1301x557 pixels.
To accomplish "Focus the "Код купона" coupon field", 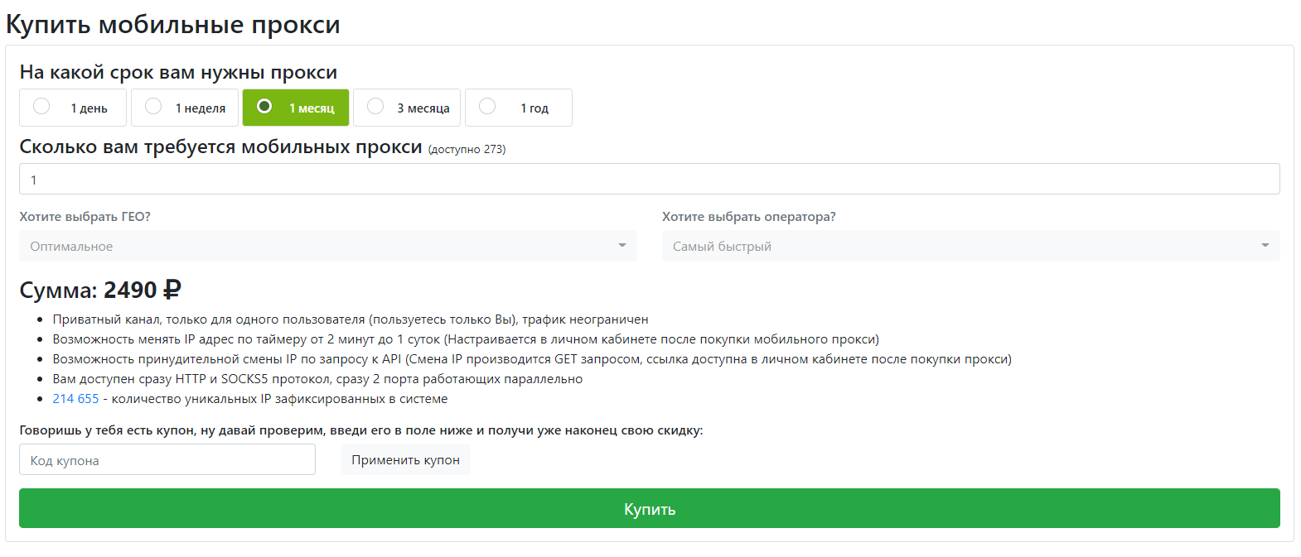I will click(167, 459).
